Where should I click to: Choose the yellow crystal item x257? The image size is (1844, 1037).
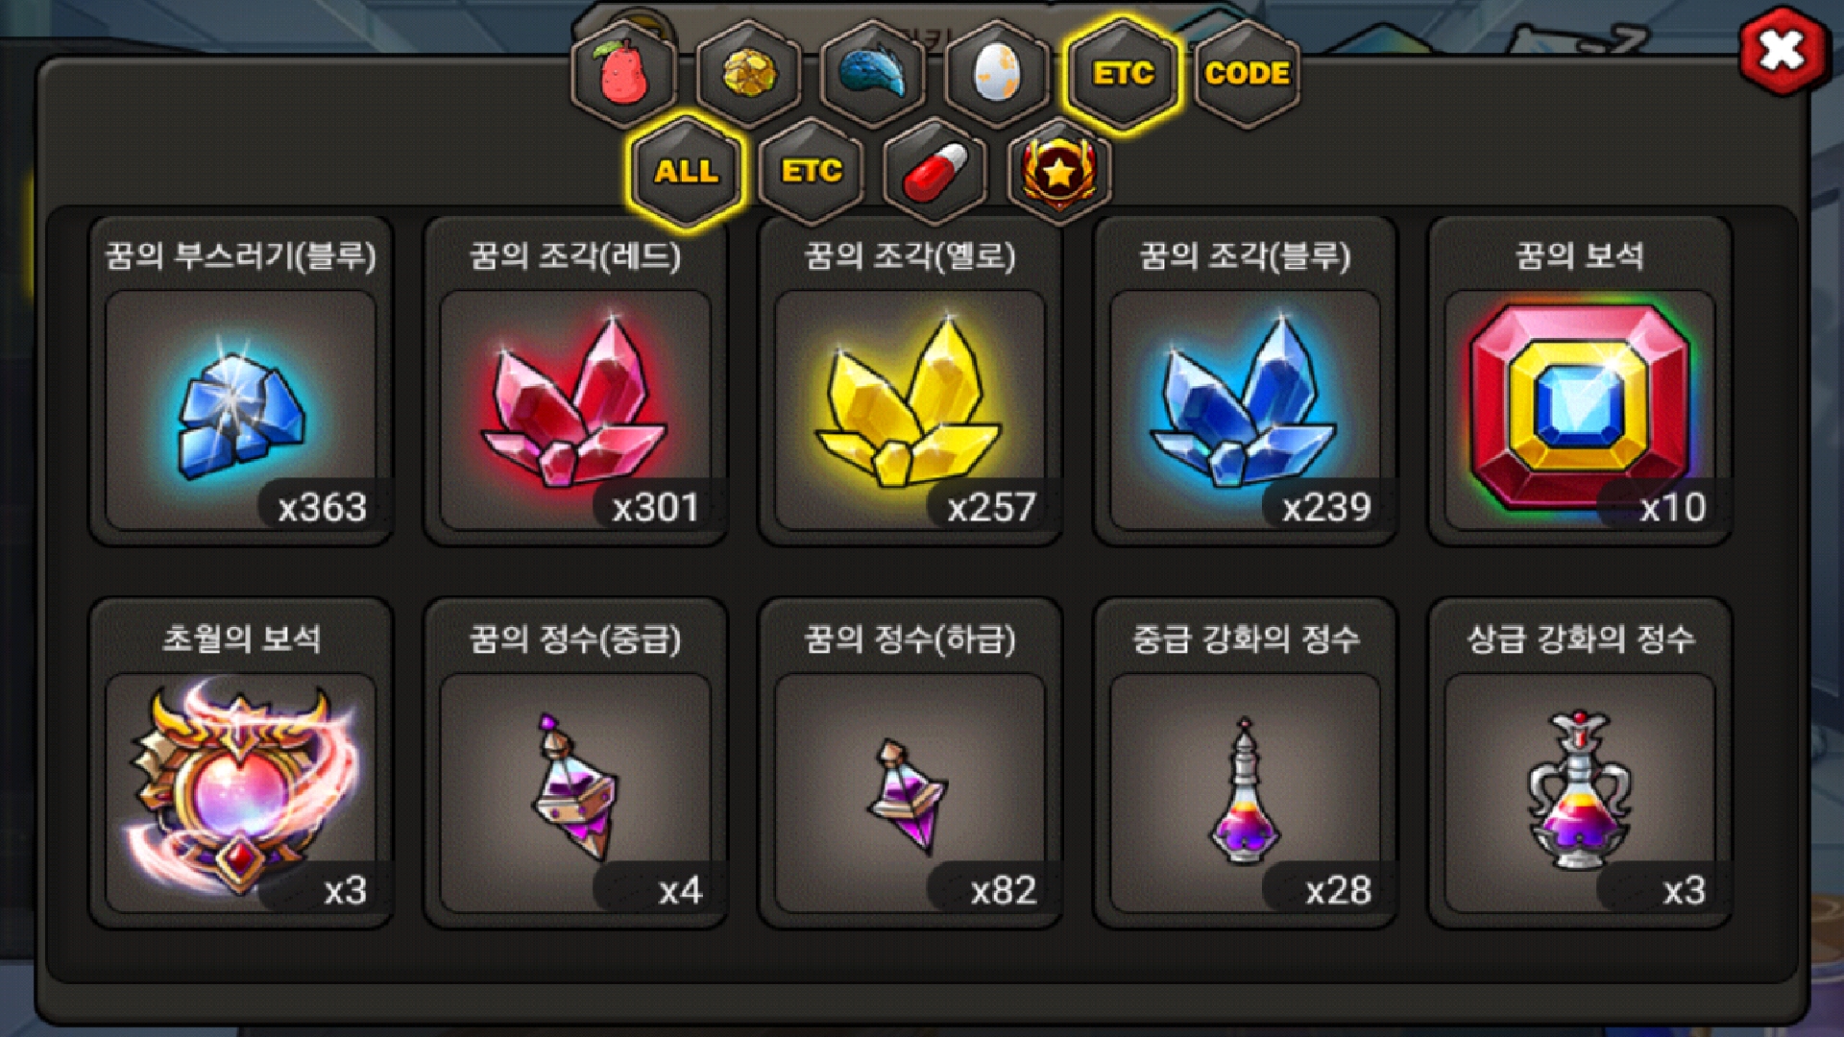(x=910, y=381)
